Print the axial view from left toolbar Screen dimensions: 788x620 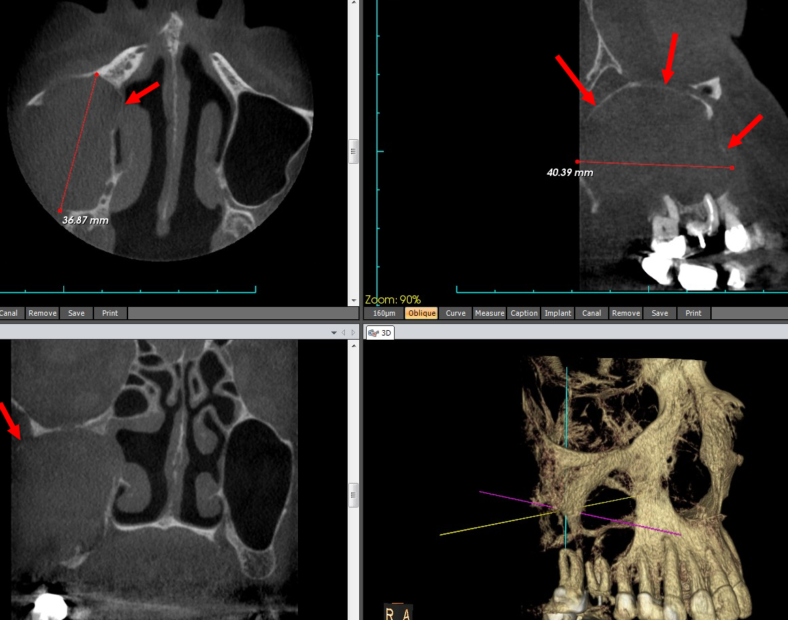point(110,313)
